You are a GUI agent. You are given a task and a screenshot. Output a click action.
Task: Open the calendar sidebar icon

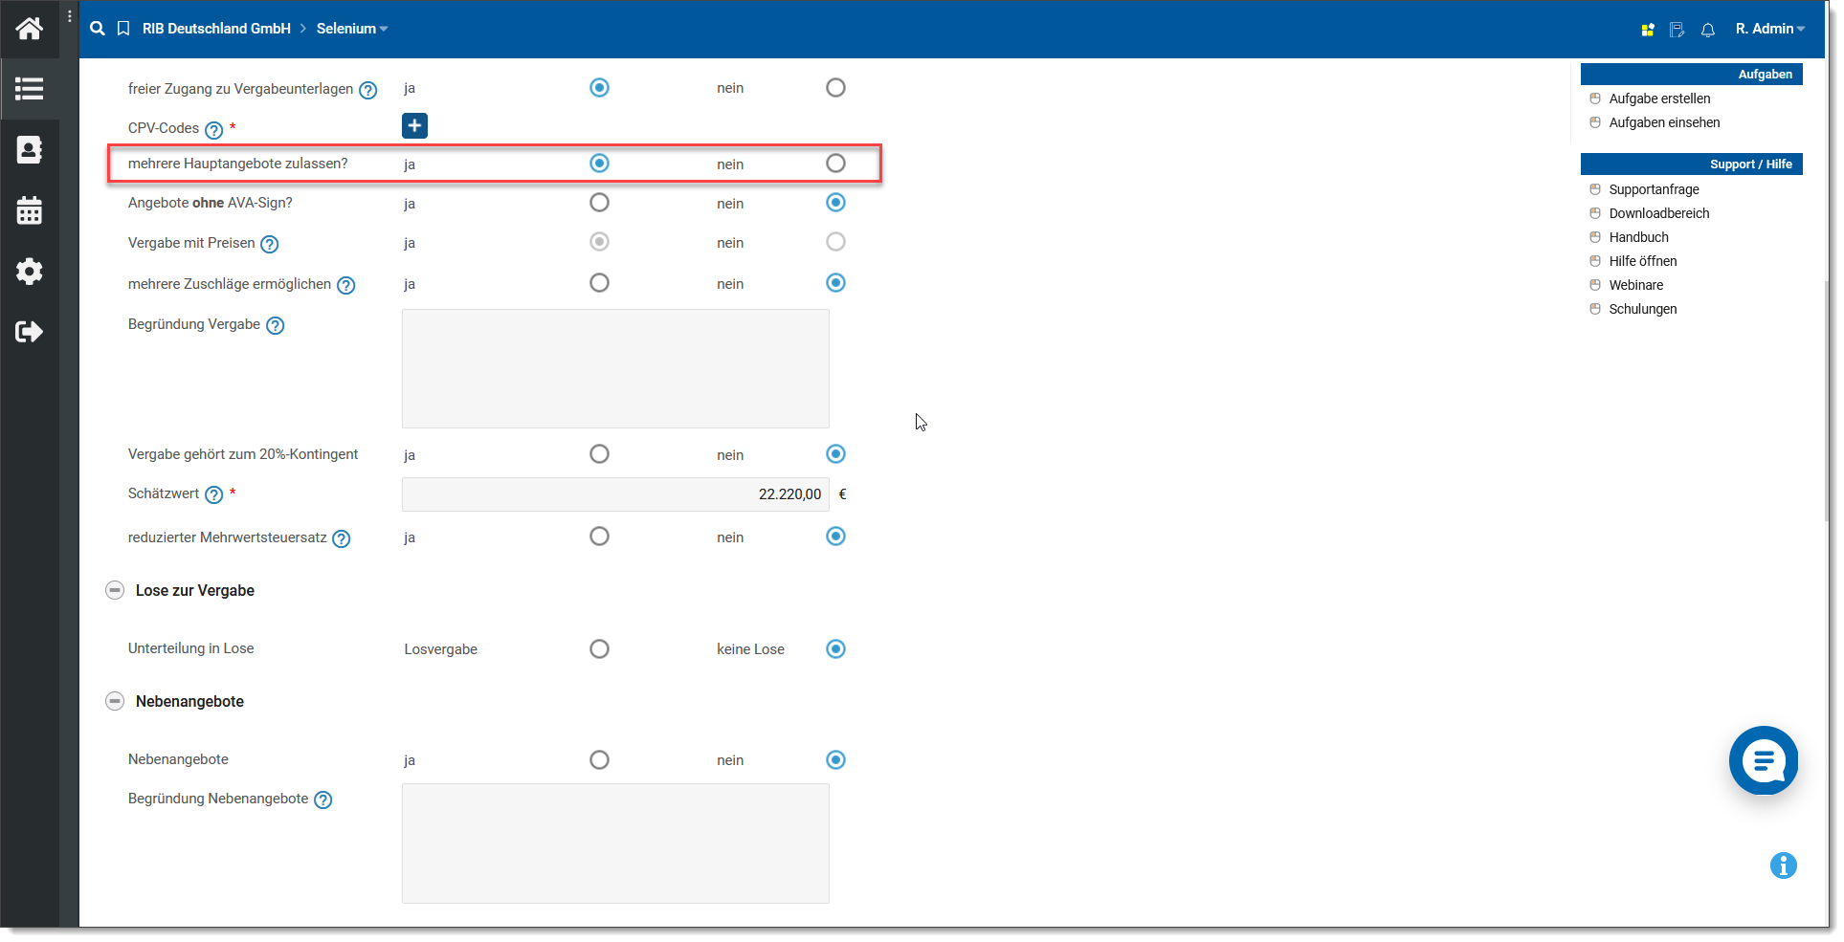pyautogui.click(x=29, y=210)
